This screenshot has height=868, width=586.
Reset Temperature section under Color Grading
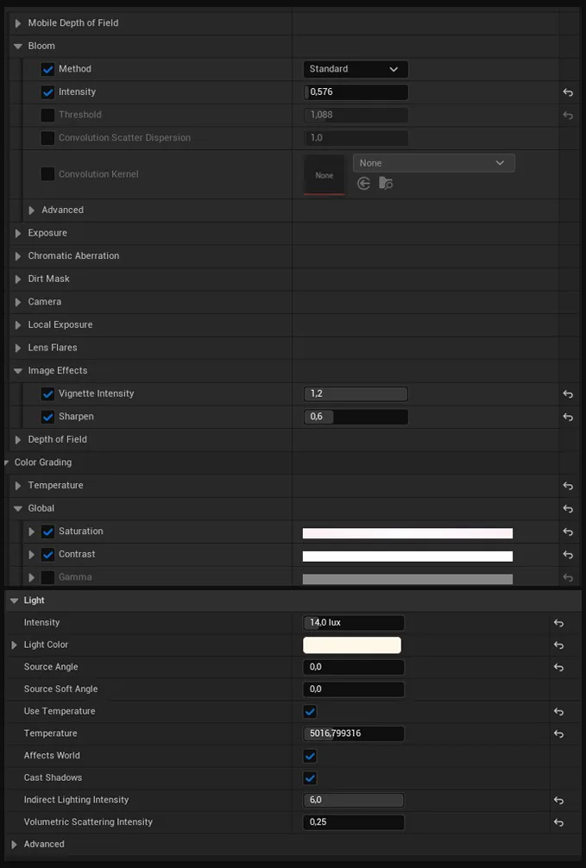[x=568, y=486]
